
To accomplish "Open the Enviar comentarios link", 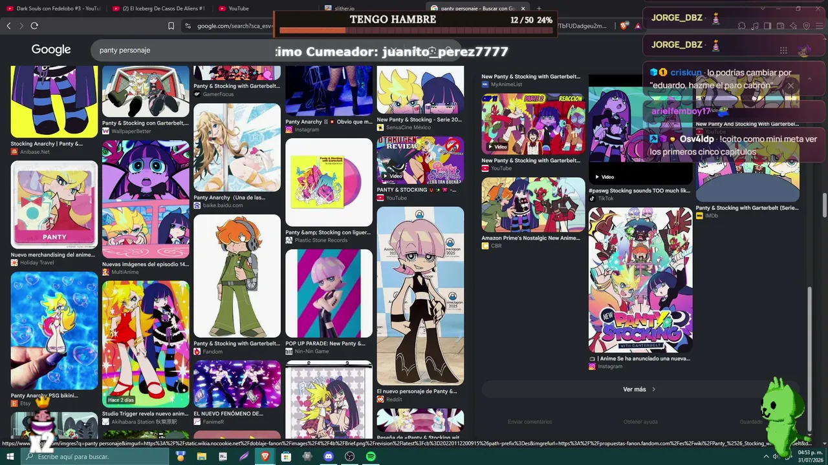I will [530, 422].
